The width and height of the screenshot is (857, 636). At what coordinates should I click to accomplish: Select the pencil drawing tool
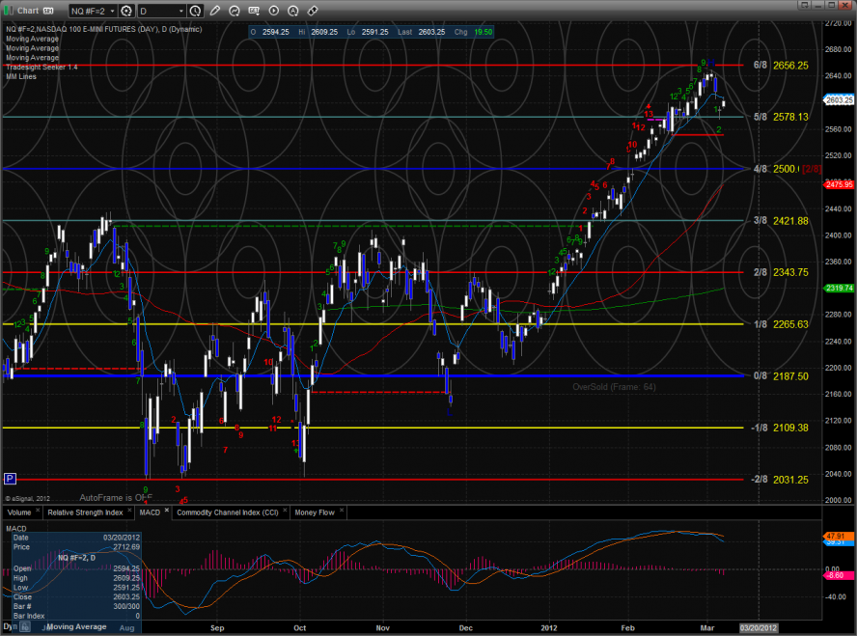[x=214, y=11]
